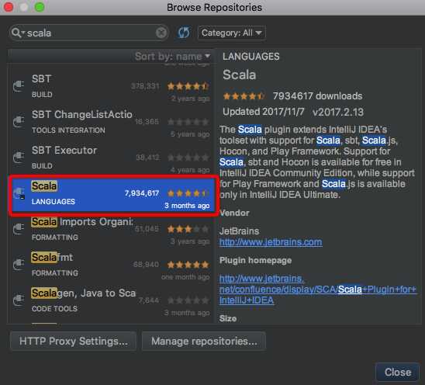425x385 pixels.
Task: Click the green zoom window button
Action: coord(40,7)
